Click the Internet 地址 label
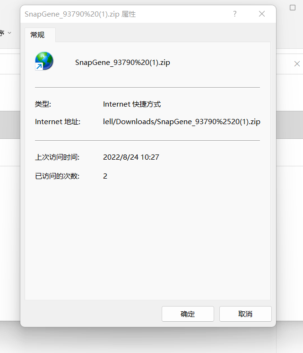This screenshot has height=353, width=303. (58, 122)
